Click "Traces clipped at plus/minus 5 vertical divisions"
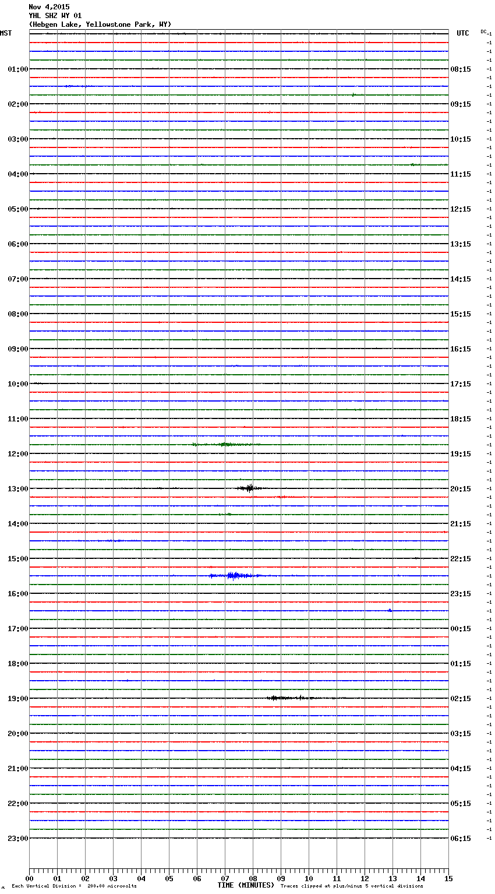The height and width of the screenshot is (894, 495). pos(352,886)
